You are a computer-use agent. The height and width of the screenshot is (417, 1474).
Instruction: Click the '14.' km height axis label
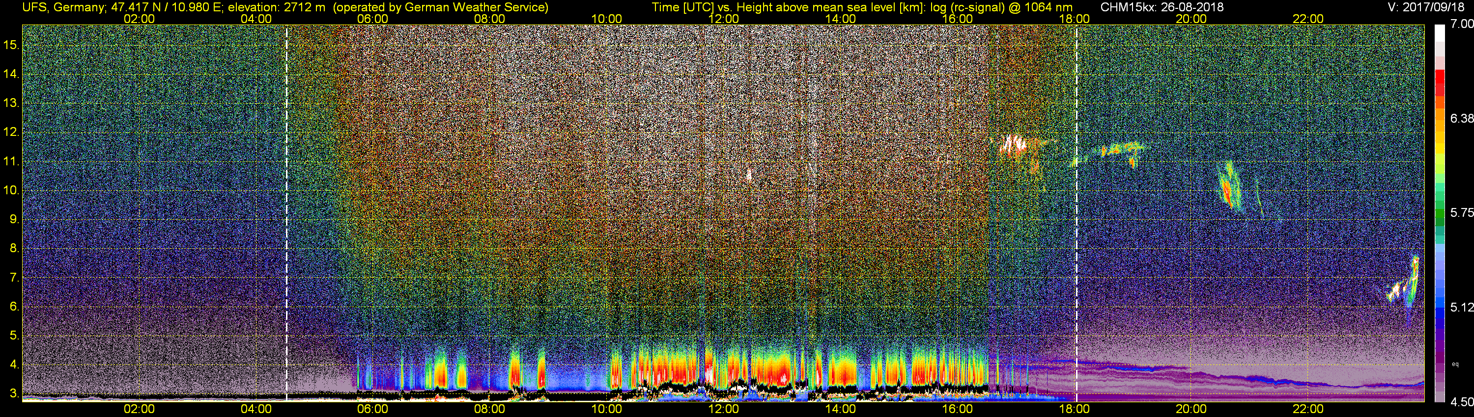pyautogui.click(x=12, y=74)
